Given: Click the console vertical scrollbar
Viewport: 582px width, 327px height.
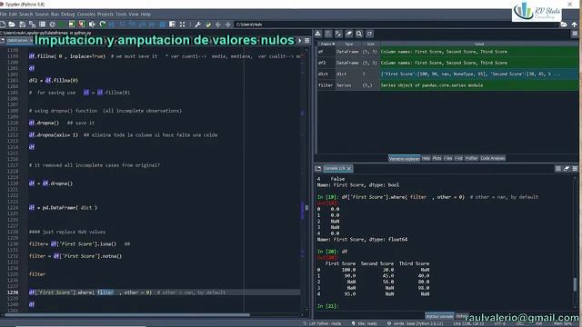Looking at the screenshot, I should pyautogui.click(x=575, y=283).
